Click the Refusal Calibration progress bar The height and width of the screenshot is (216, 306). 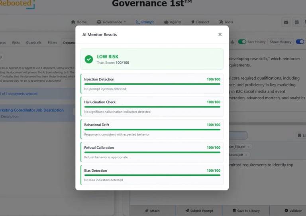pos(152,152)
